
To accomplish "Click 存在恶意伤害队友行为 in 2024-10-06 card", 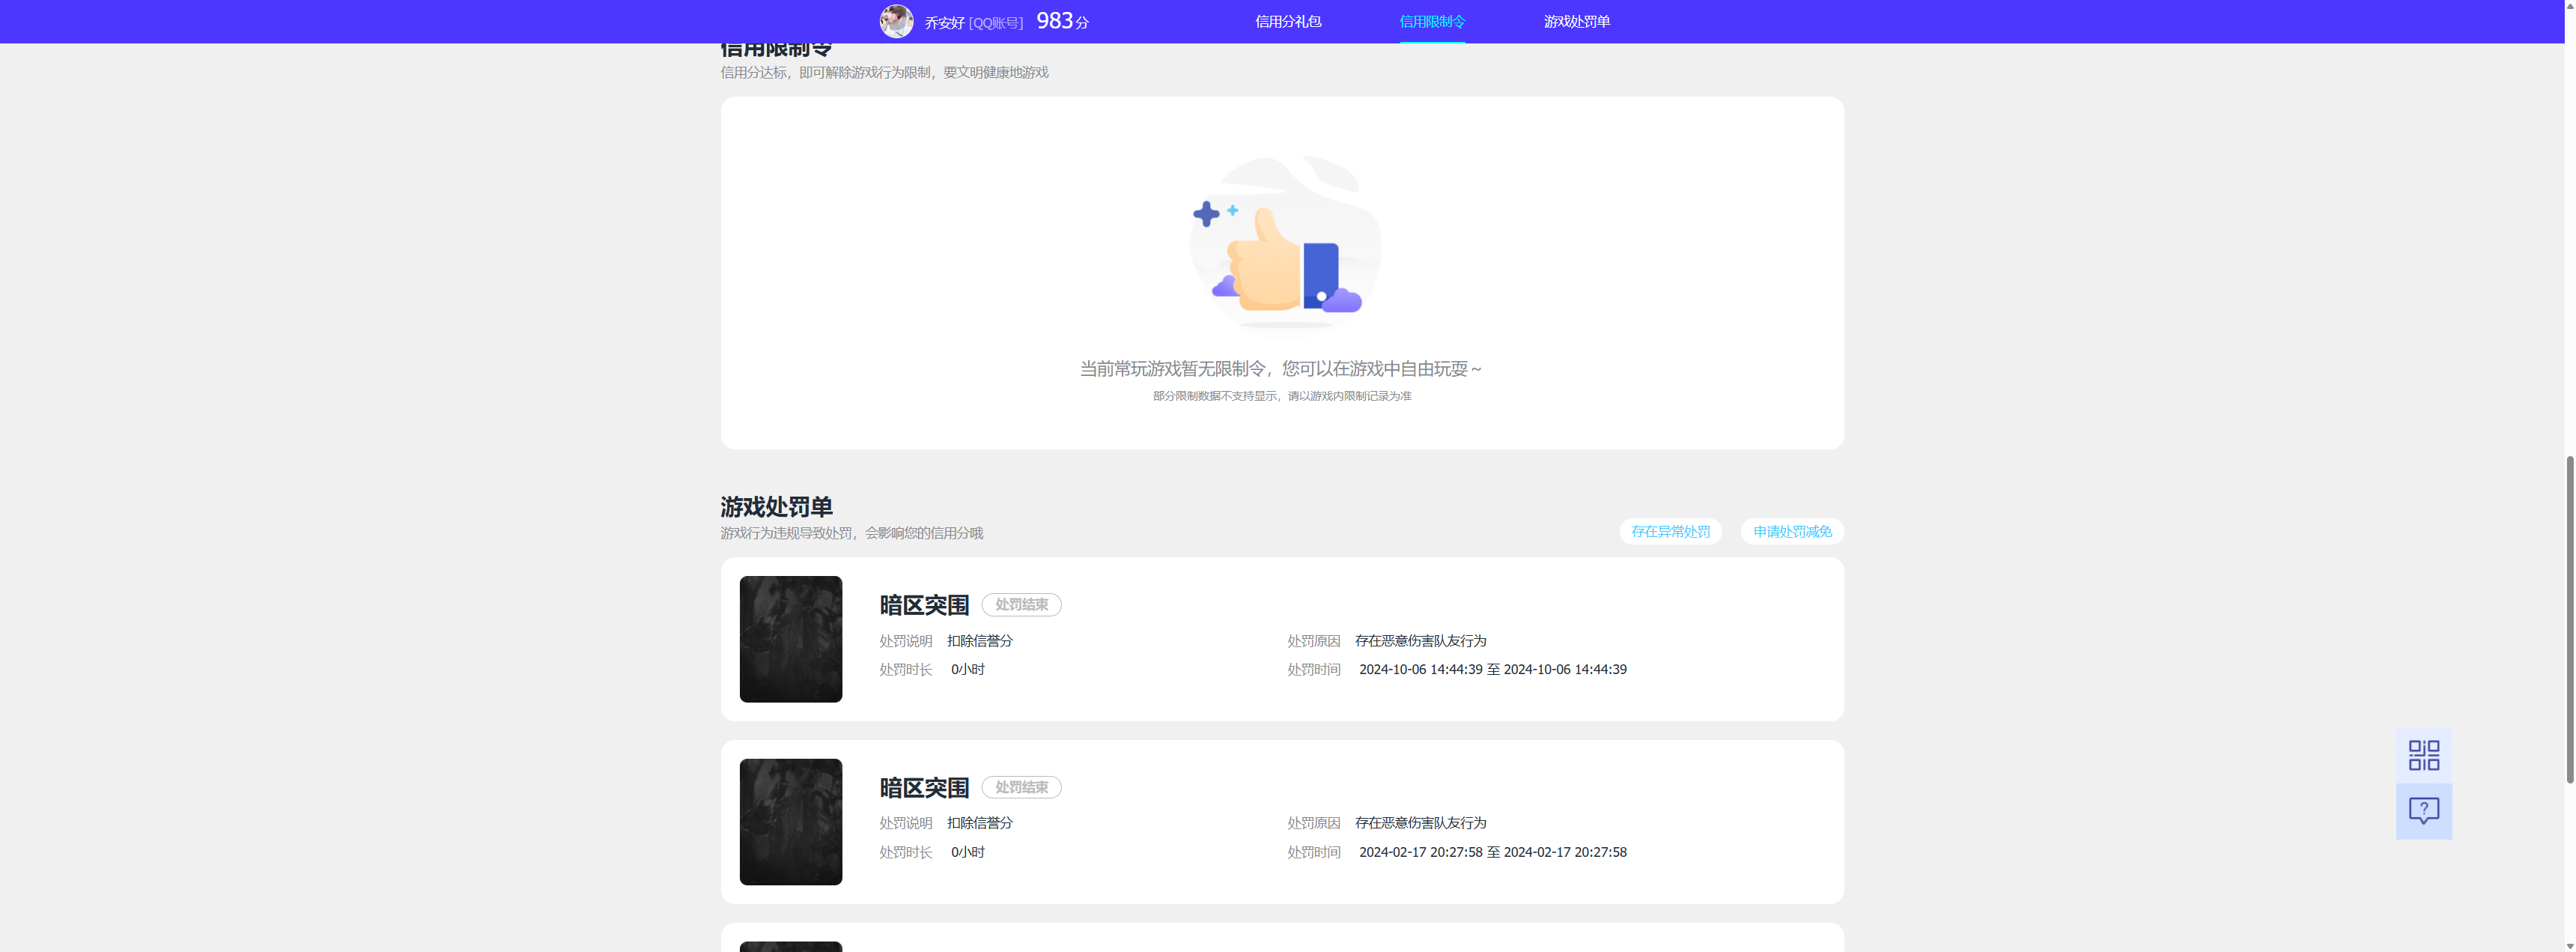I will pyautogui.click(x=1420, y=641).
